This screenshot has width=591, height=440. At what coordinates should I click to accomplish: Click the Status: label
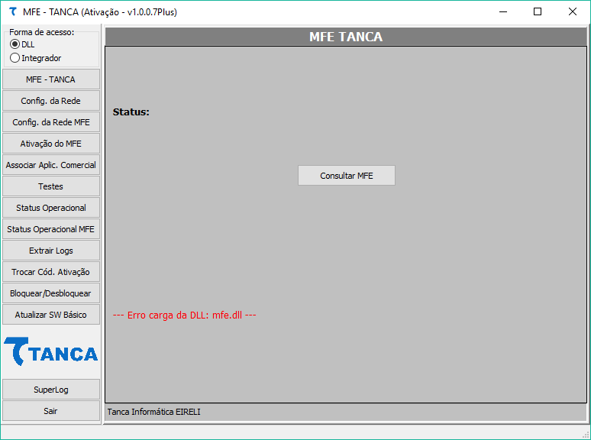point(131,112)
